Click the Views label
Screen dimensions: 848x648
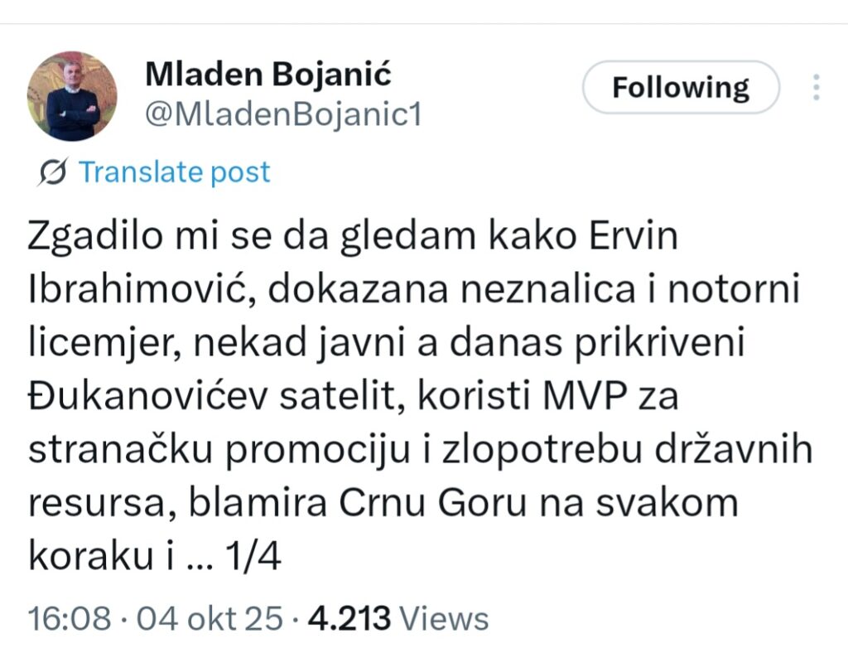click(444, 619)
